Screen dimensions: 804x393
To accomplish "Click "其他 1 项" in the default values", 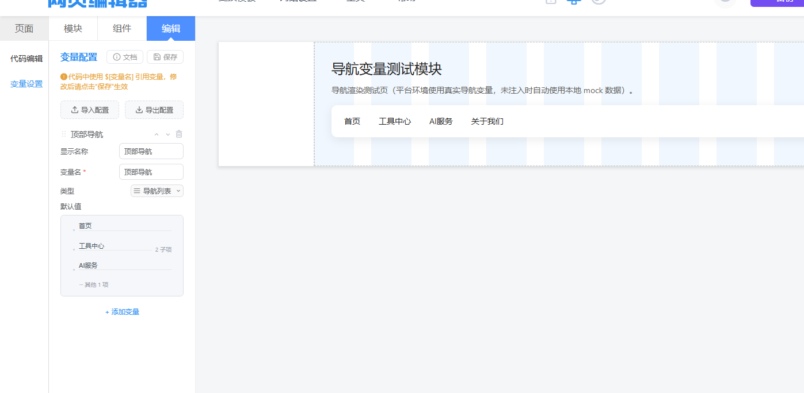I will click(x=94, y=285).
